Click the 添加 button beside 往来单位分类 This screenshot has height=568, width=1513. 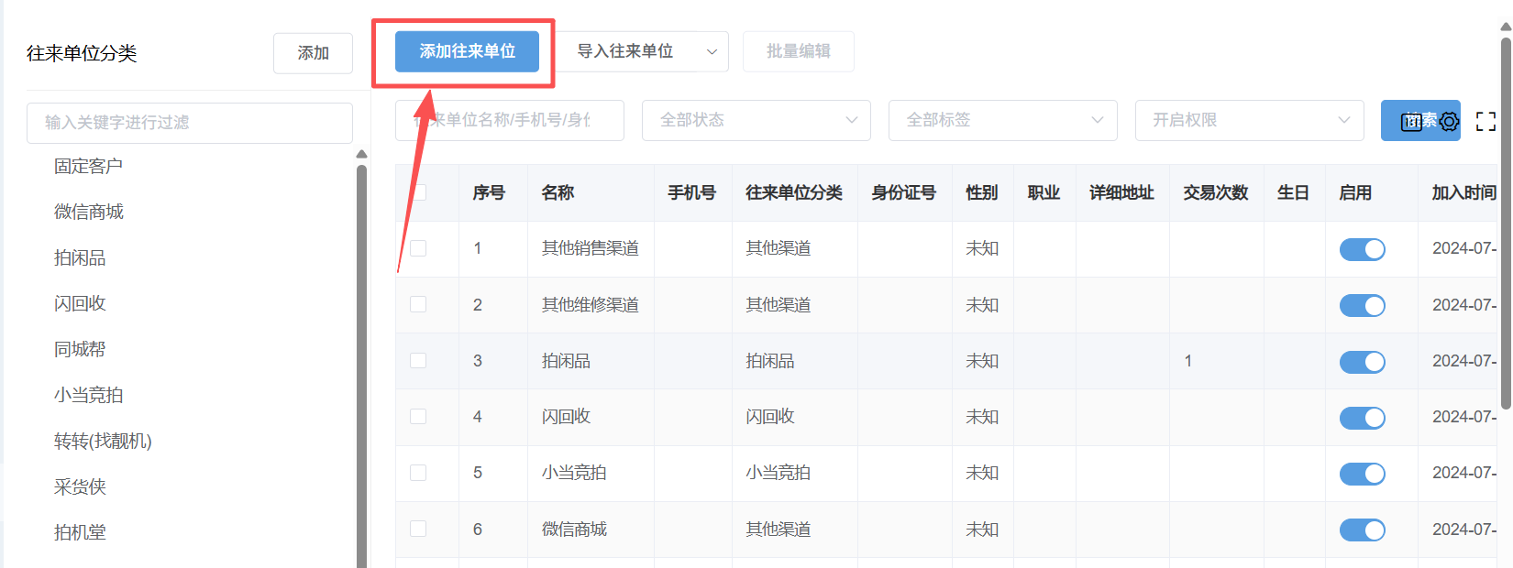(313, 53)
